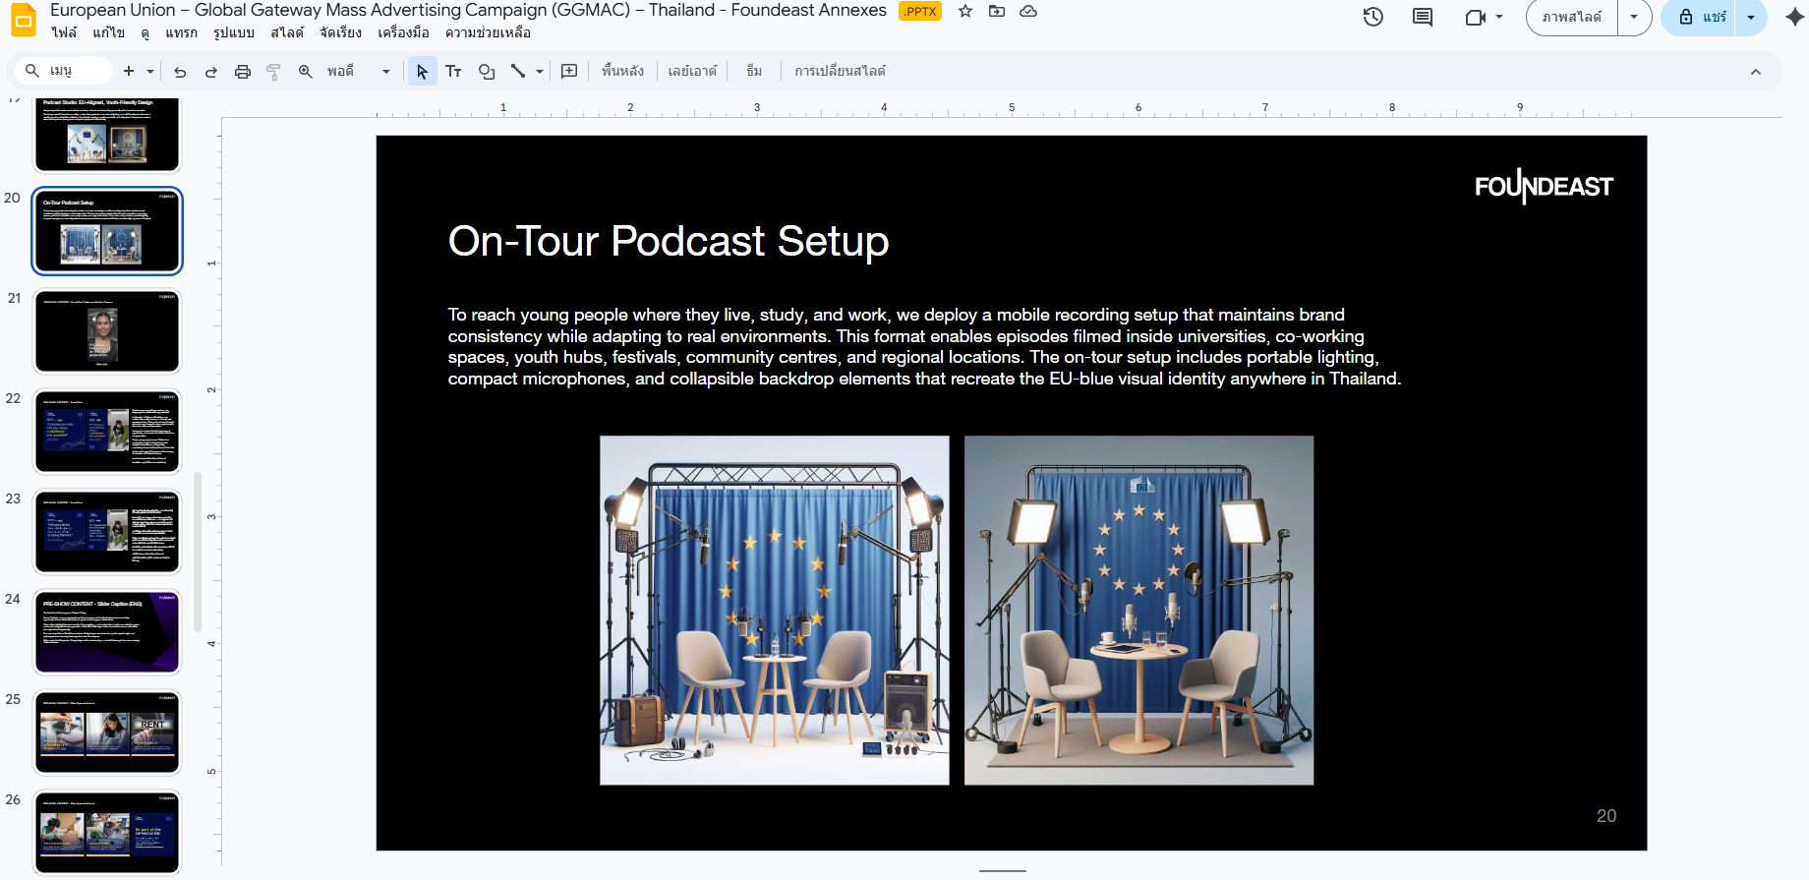The height and width of the screenshot is (880, 1809).
Task: Open the Edit (แก้ไข) menu
Action: tap(108, 32)
